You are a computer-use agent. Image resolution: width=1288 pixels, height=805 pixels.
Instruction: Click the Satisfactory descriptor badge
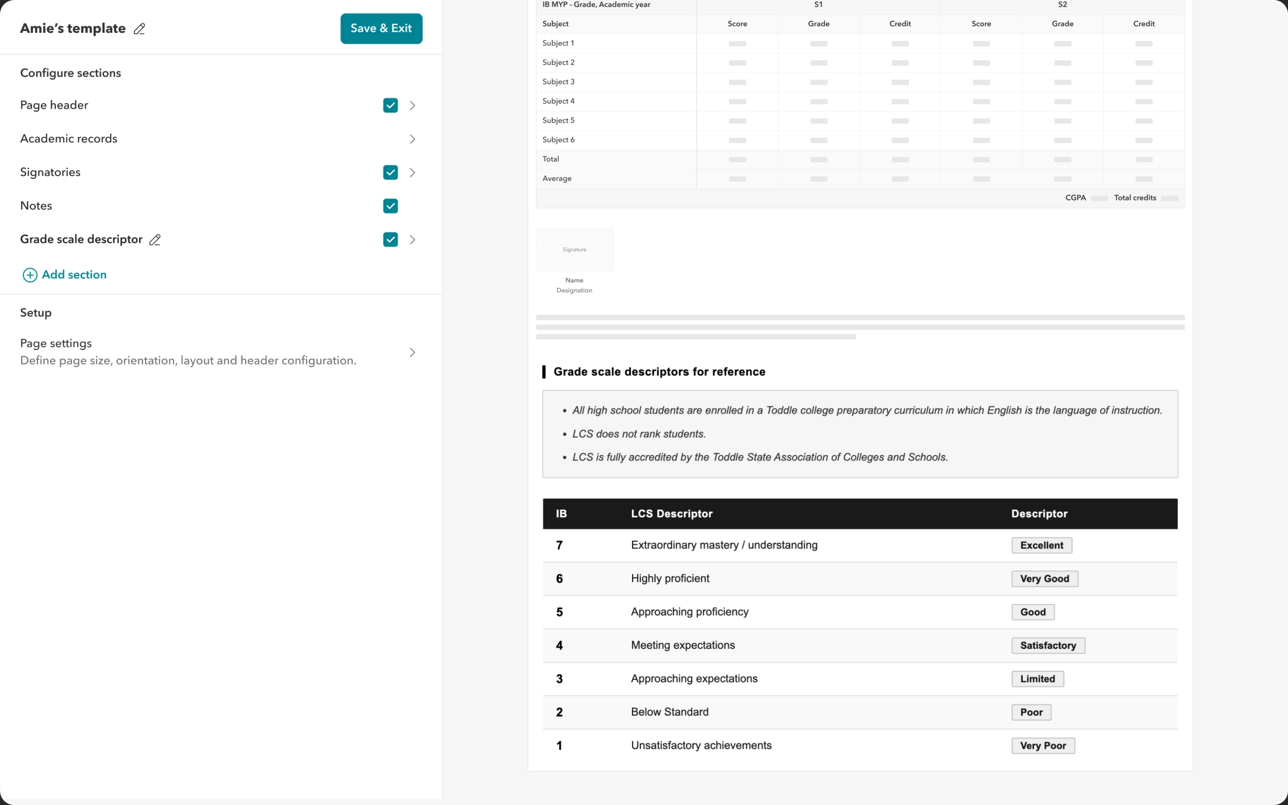1048,645
